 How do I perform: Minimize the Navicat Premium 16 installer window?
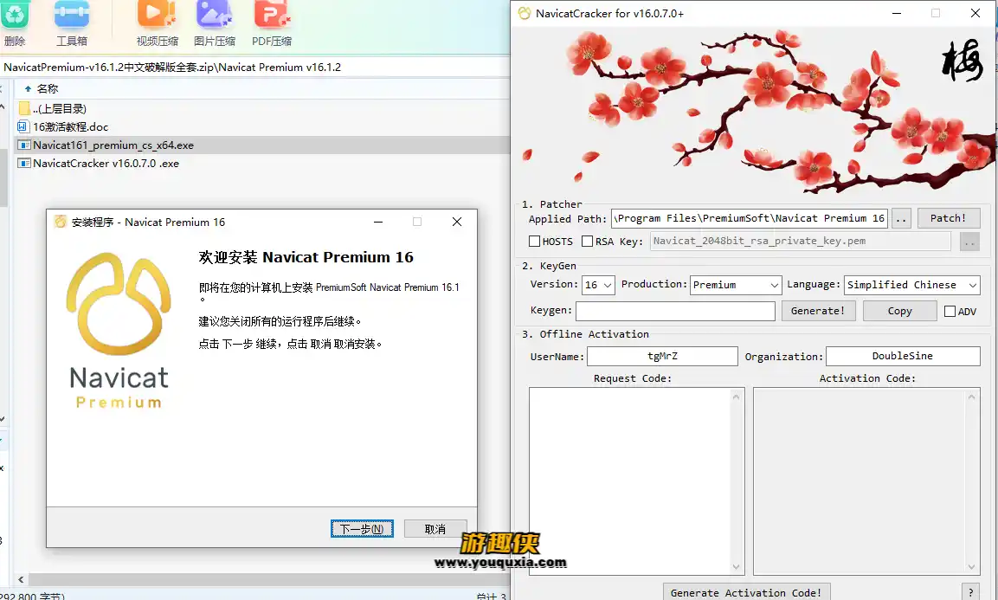[x=378, y=222]
